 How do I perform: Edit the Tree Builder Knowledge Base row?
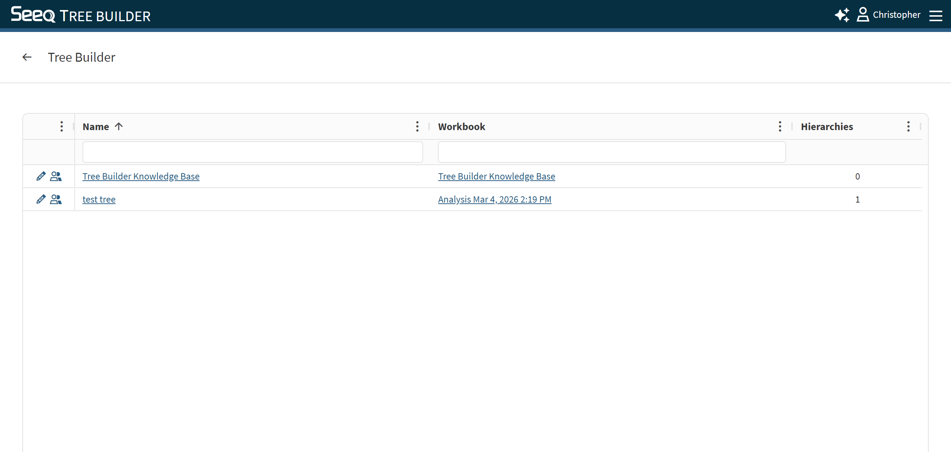[x=41, y=176]
